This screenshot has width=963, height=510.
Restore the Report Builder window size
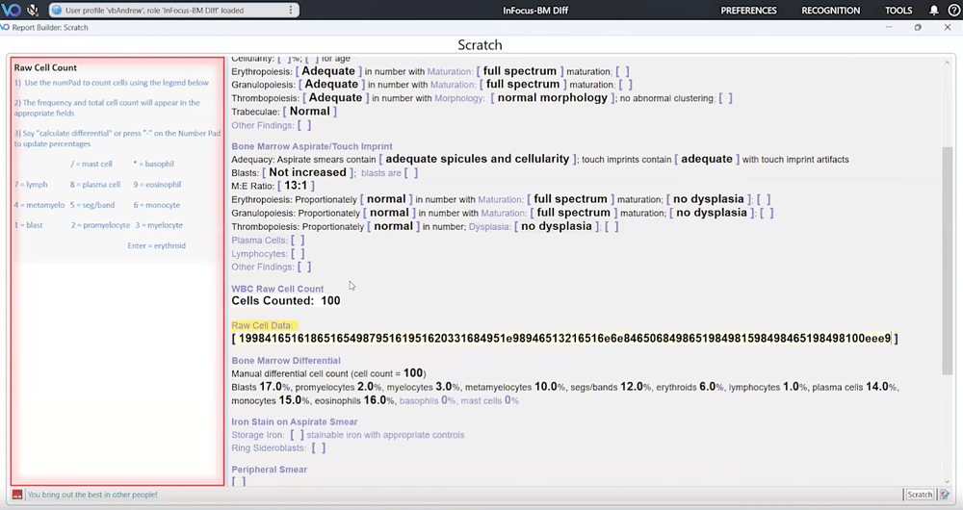click(x=918, y=28)
